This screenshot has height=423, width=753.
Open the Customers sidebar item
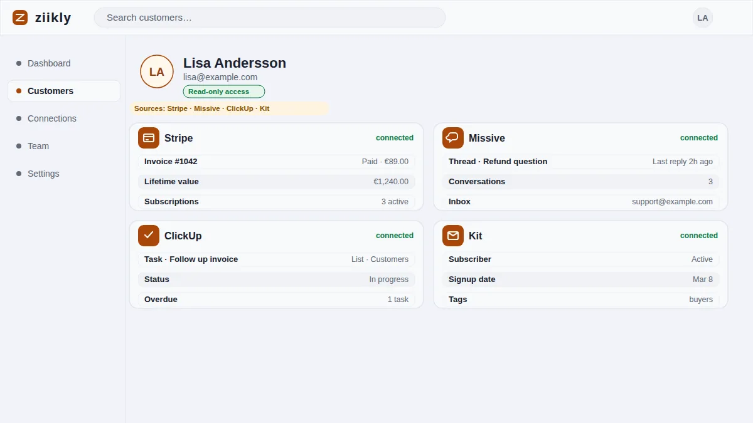64,91
